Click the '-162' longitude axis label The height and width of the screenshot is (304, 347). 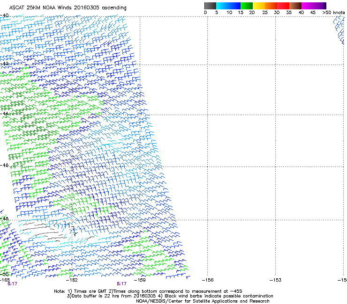click(x=72, y=280)
